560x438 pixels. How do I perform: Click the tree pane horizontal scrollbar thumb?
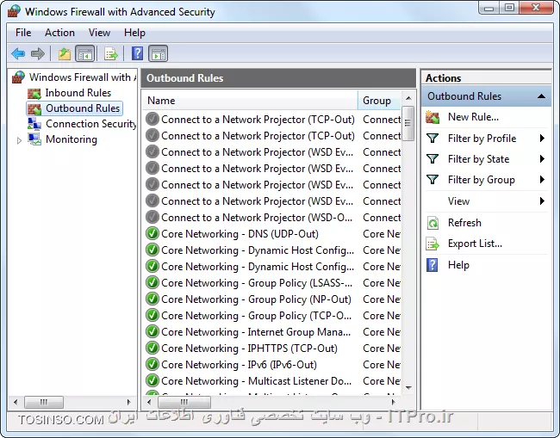(44, 402)
